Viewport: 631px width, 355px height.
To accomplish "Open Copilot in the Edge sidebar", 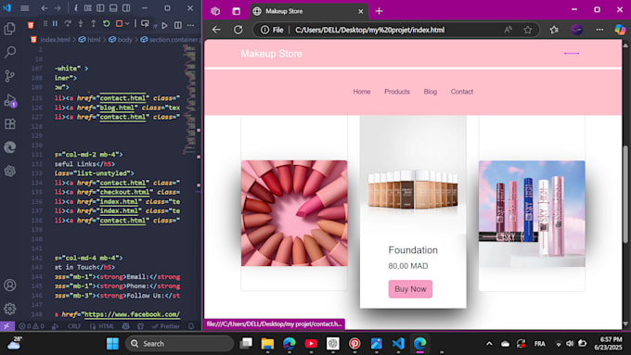I will tap(620, 30).
